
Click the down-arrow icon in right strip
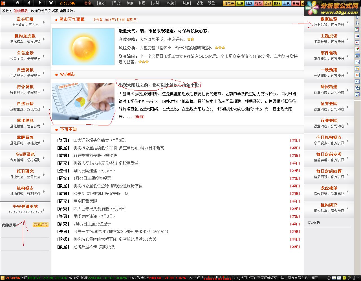pos(357,23)
